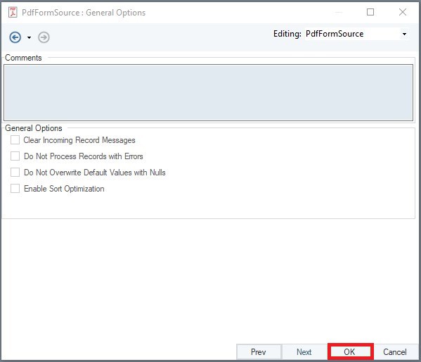Click the grayed forward arrow icon

tap(44, 37)
